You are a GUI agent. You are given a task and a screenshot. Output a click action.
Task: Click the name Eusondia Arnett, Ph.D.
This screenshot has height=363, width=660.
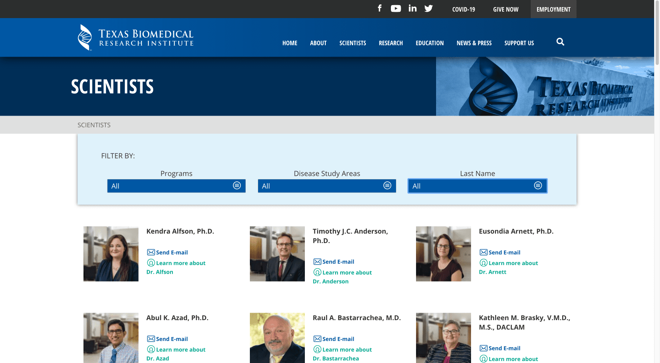[516, 231]
